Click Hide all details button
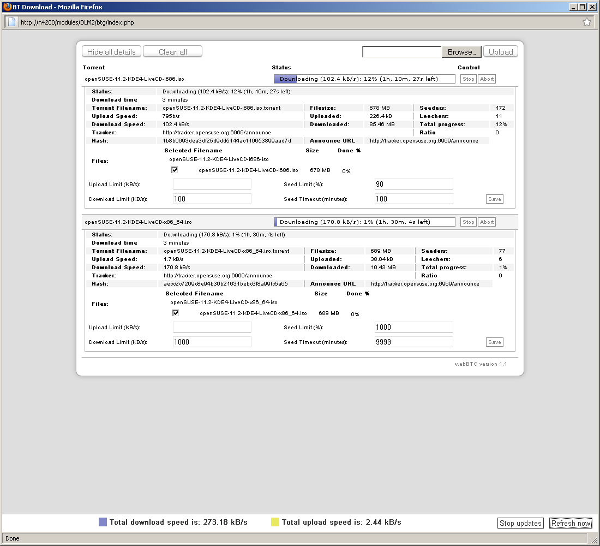The image size is (600, 546). point(111,52)
